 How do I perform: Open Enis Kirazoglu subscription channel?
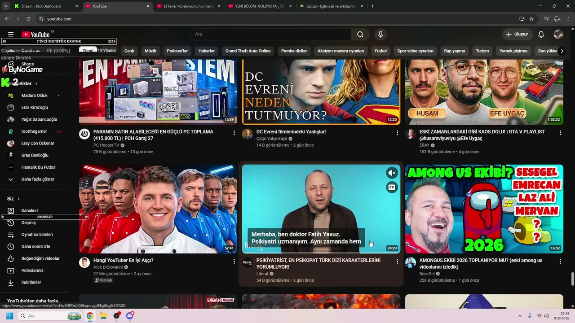35,108
